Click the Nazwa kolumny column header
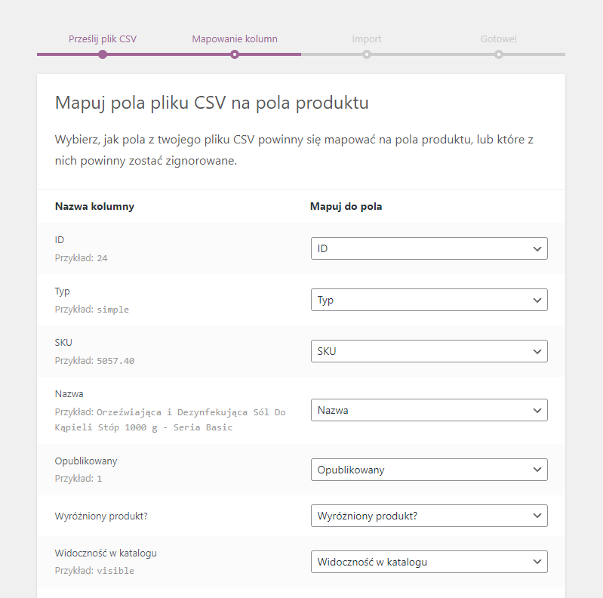 click(94, 207)
